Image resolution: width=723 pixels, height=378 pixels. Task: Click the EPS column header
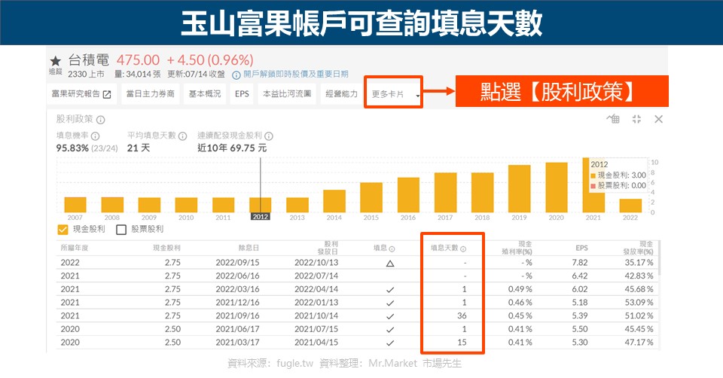click(581, 248)
